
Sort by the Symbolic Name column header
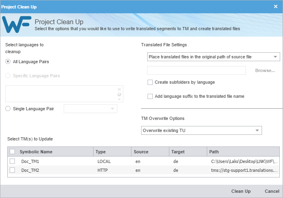point(36,152)
